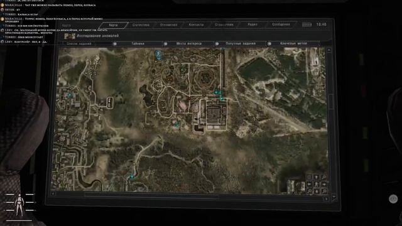Open the Список заданий task list
This screenshot has width=402, height=226.
click(x=79, y=44)
